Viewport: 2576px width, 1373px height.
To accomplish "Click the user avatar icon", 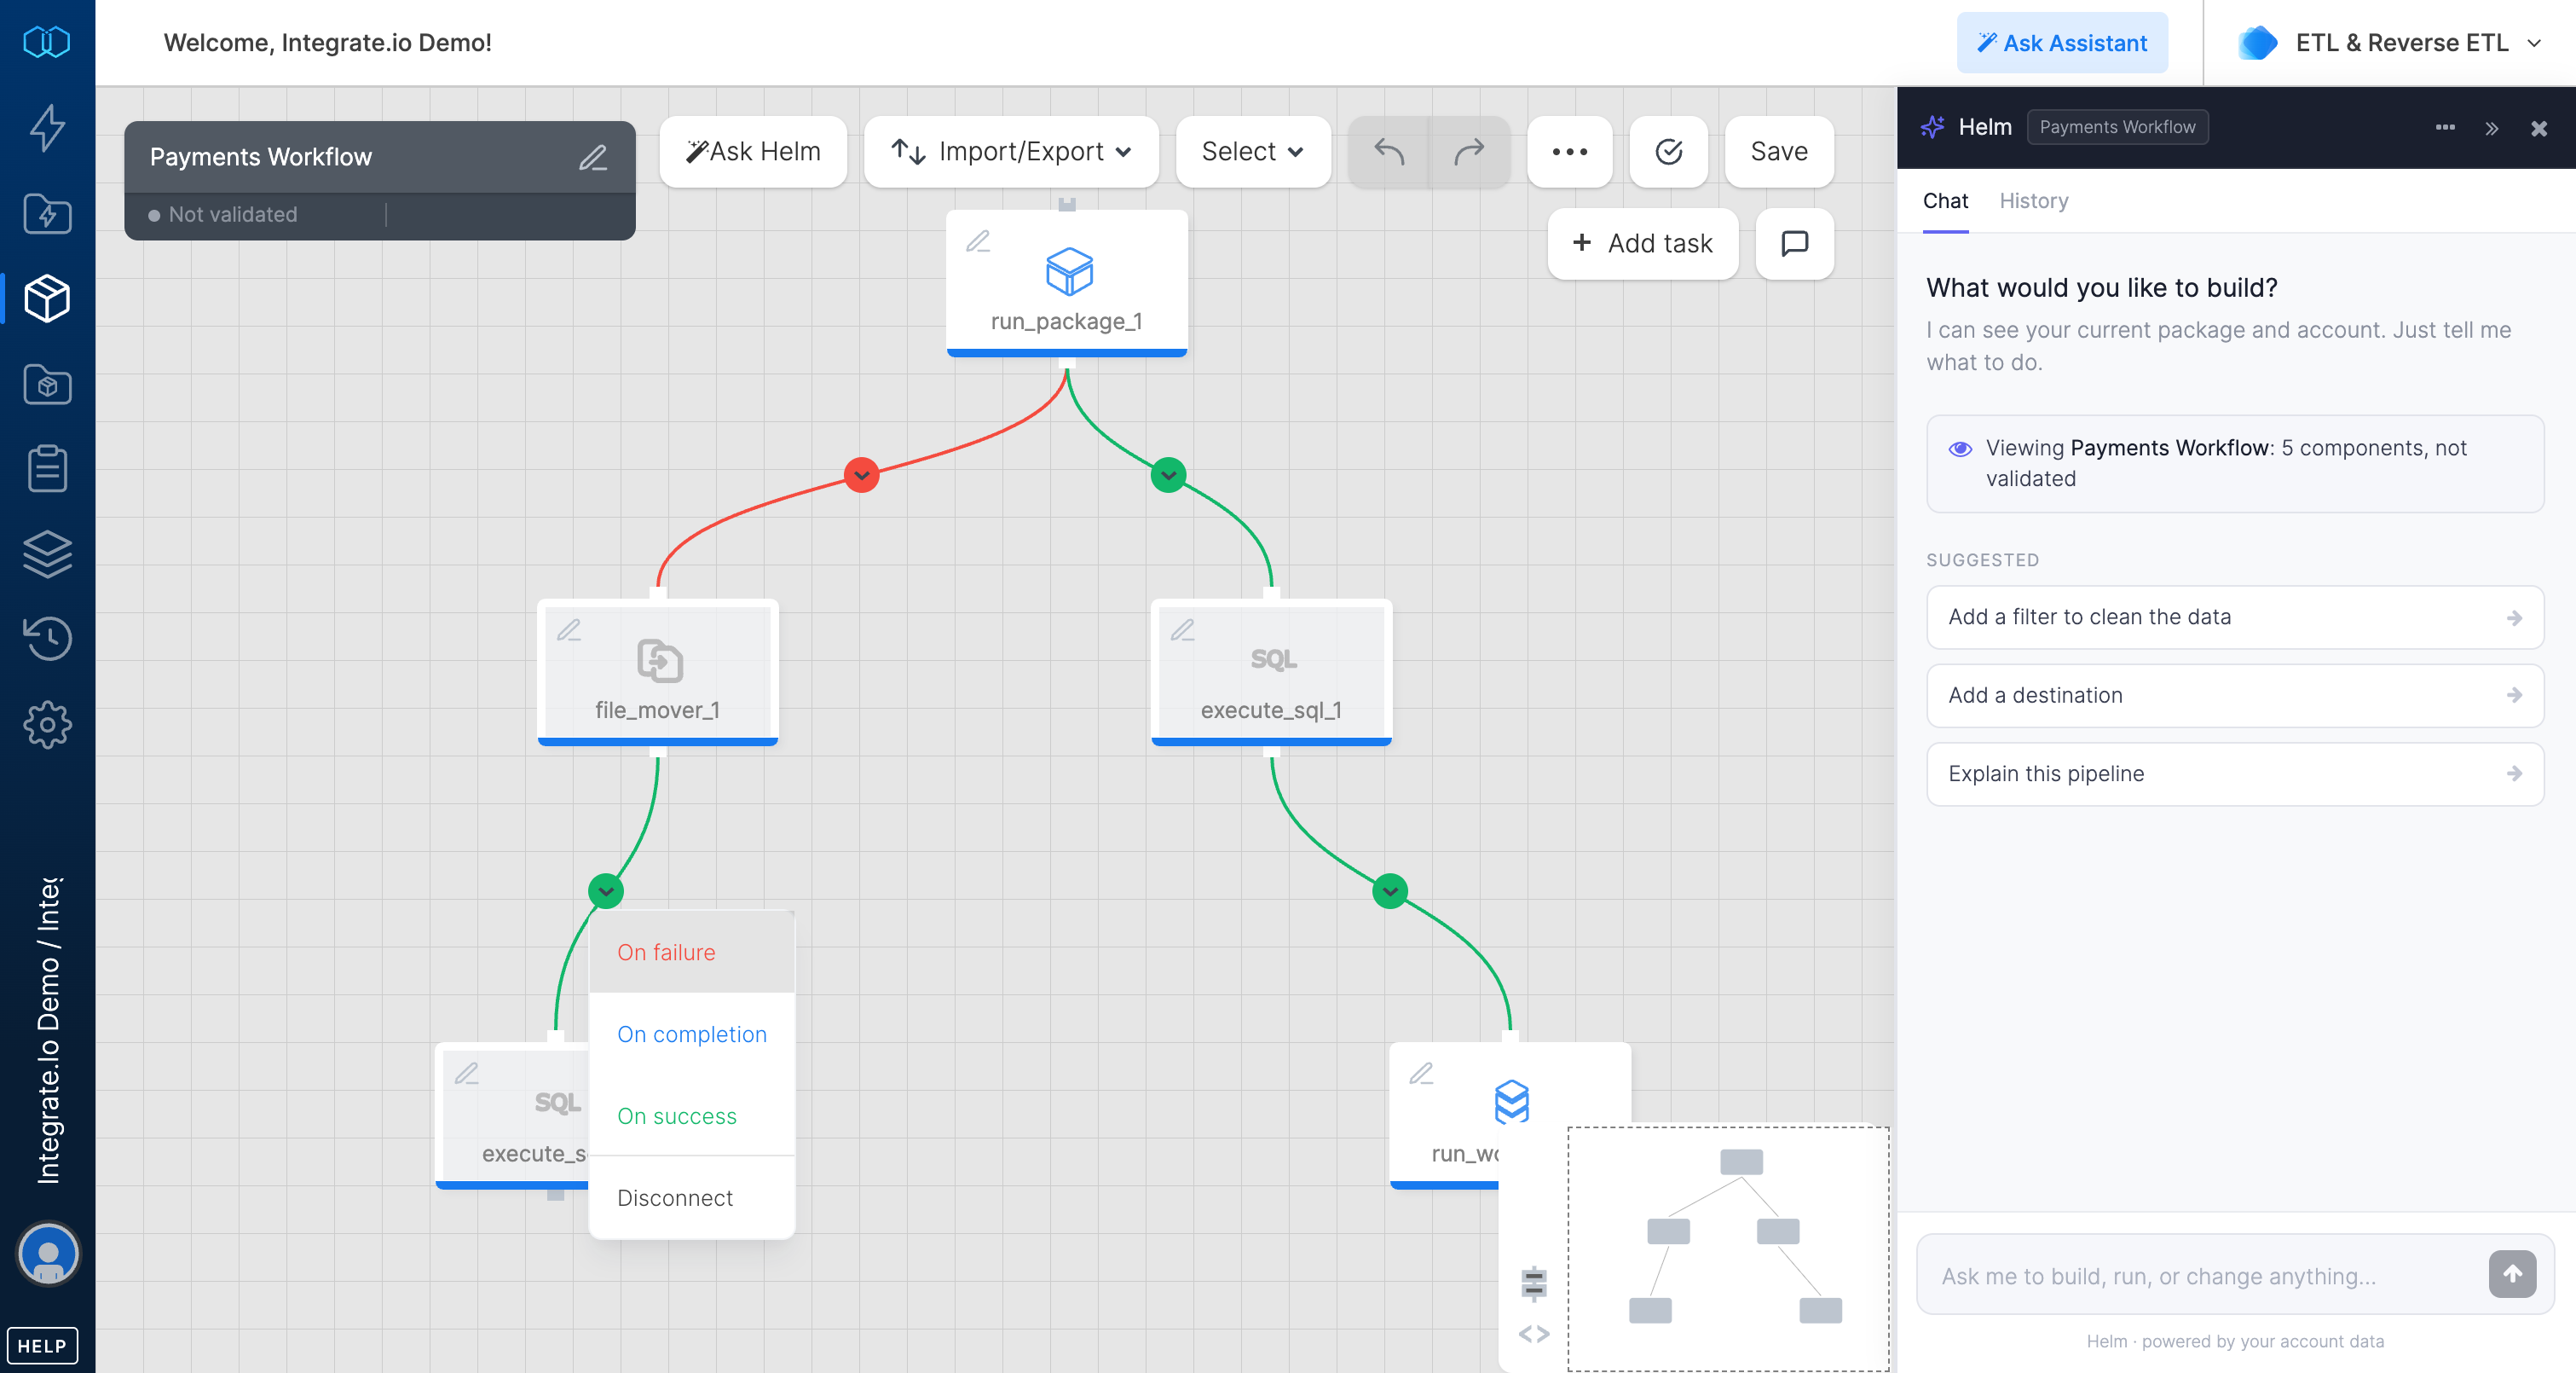I will tap(47, 1254).
